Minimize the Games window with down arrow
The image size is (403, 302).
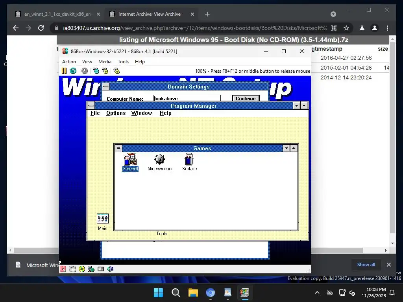pos(287,148)
